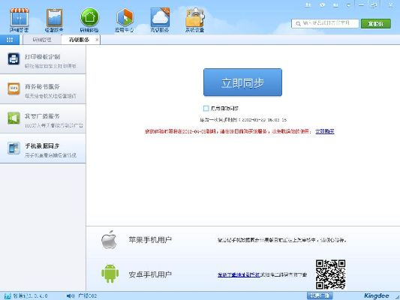
Task: Click the version number in status bar
Action: [30, 296]
